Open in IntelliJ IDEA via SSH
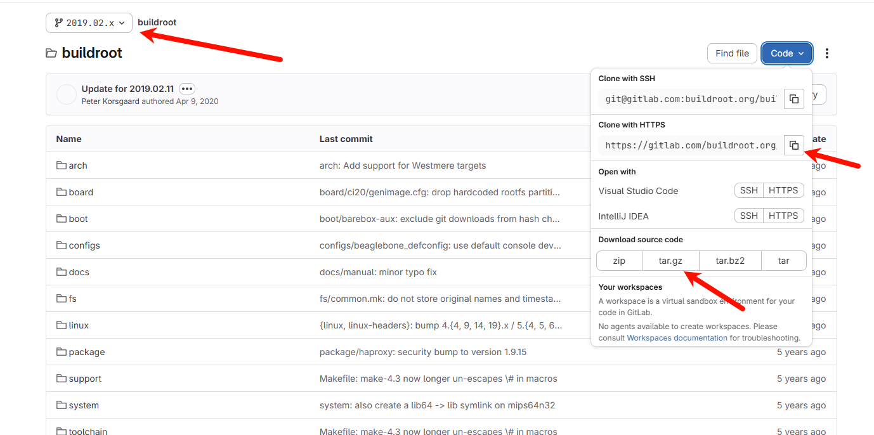Screen dimensions: 874x435 click(749, 216)
